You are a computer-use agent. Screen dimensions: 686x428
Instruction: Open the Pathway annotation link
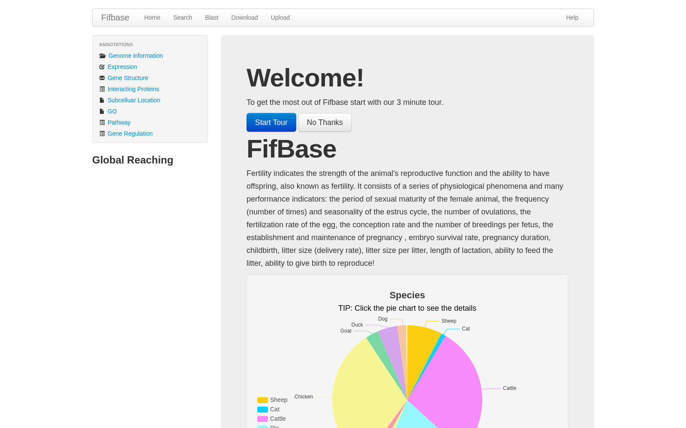point(119,122)
